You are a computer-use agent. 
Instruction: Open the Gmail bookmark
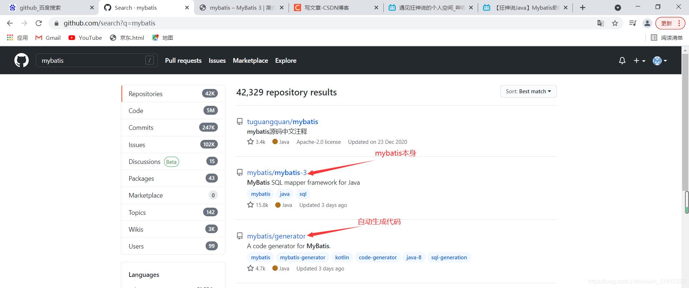48,38
